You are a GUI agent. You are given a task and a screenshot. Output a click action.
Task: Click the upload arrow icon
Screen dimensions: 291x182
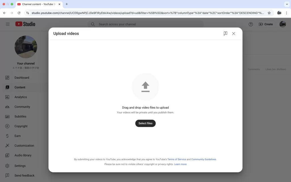145,87
